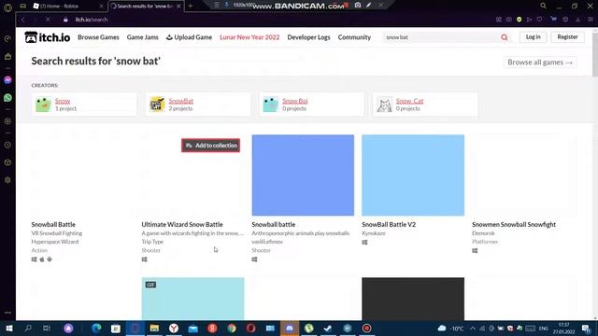Click the Bandicam pencil draw icon
The height and width of the screenshot is (336, 598).
point(368,6)
